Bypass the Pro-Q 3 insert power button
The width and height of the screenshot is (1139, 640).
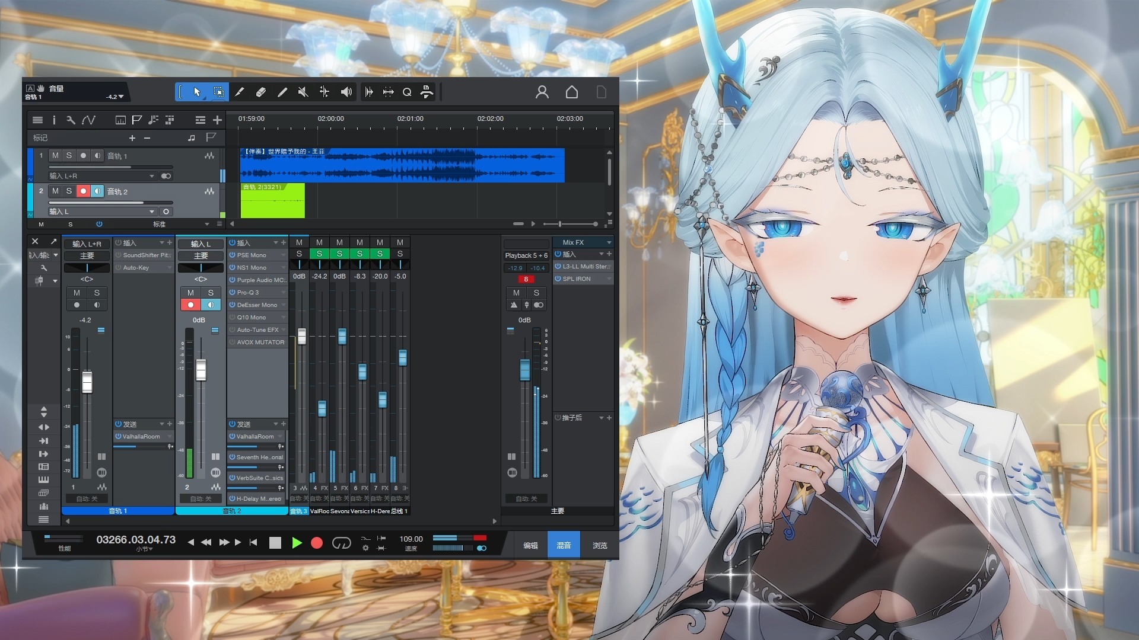point(233,292)
